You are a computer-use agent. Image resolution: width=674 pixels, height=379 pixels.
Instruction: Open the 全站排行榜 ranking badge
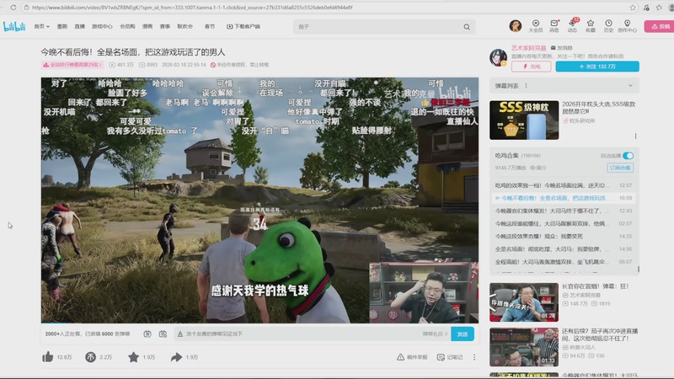72,65
